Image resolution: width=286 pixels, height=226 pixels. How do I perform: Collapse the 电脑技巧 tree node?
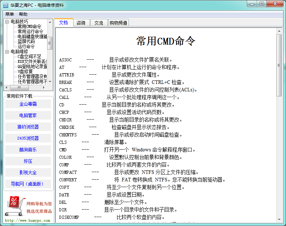click(7, 22)
